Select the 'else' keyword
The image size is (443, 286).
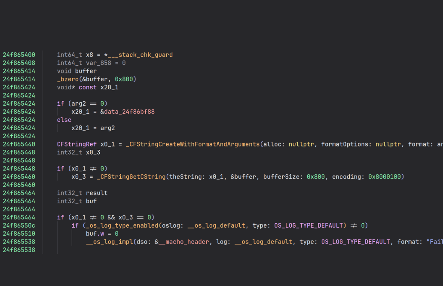(x=64, y=120)
